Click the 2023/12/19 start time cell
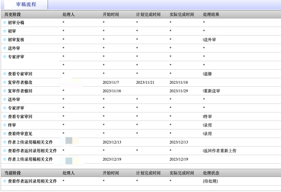This screenshot has height=192, width=281. coord(112,159)
